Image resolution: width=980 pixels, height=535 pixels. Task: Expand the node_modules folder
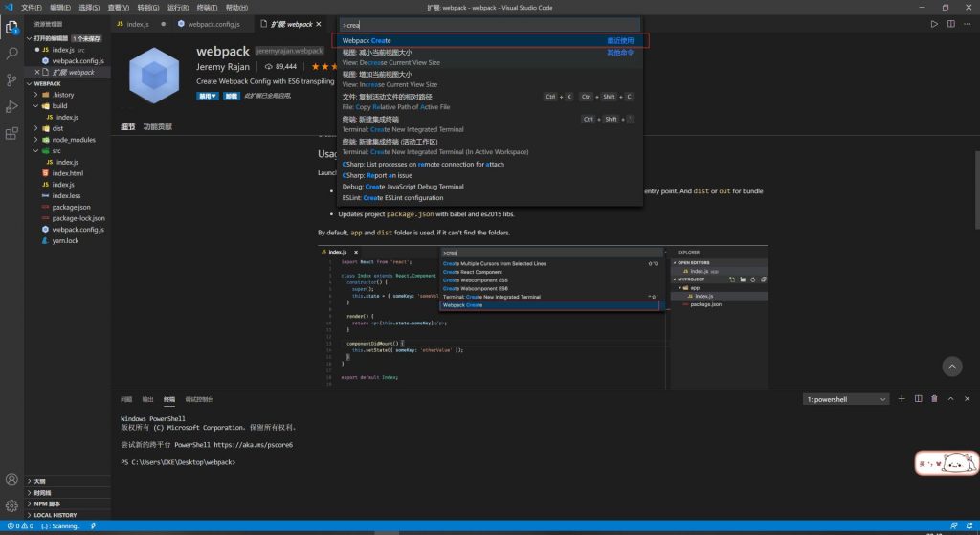pos(73,140)
